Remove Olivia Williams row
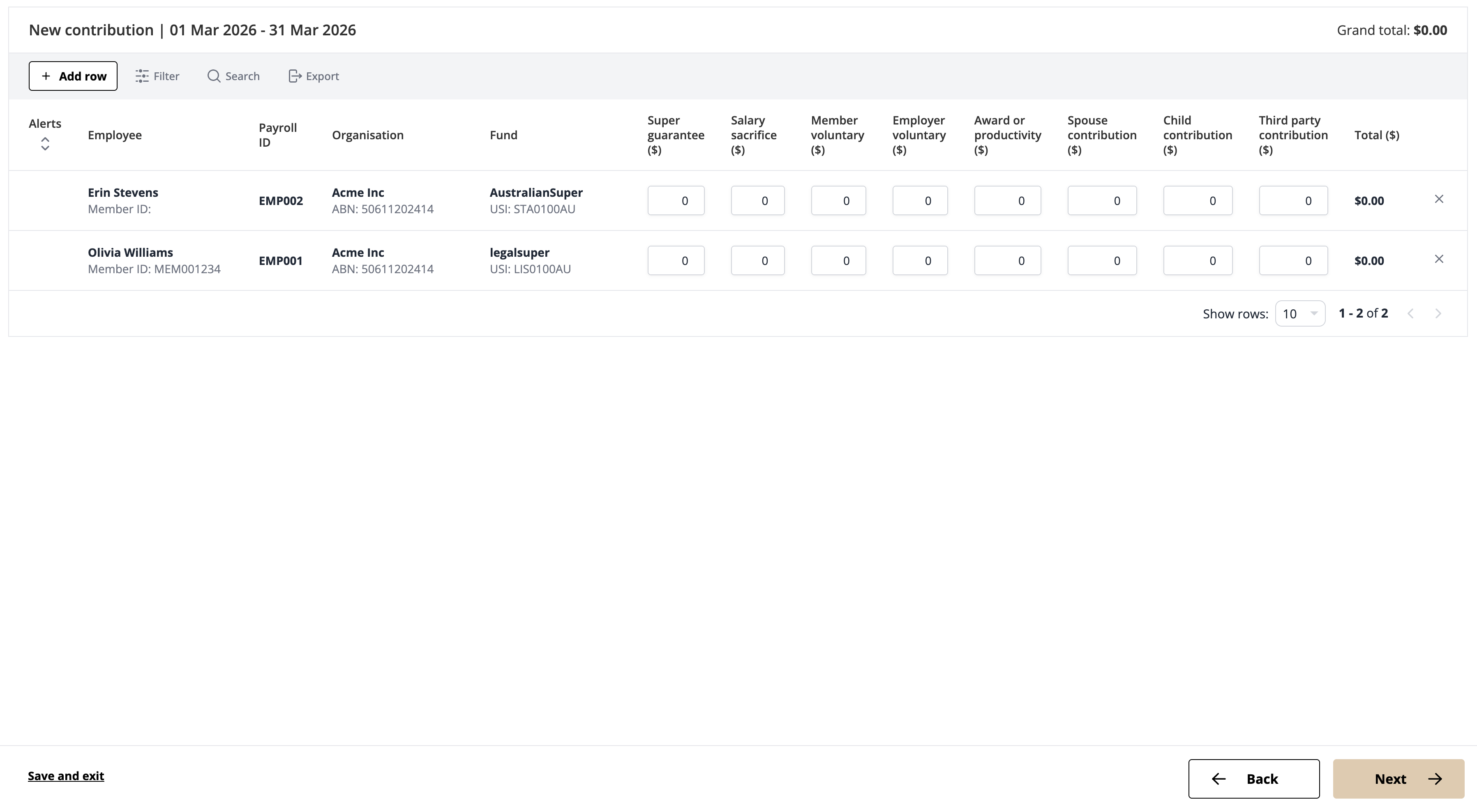The width and height of the screenshot is (1477, 806). pyautogui.click(x=1439, y=259)
